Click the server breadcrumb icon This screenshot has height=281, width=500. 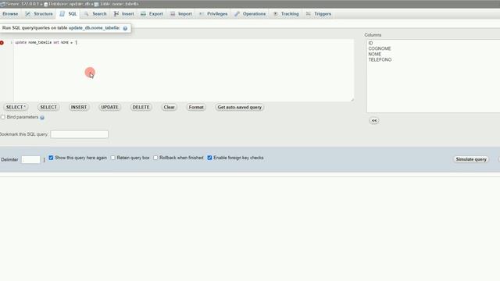(x=2, y=4)
